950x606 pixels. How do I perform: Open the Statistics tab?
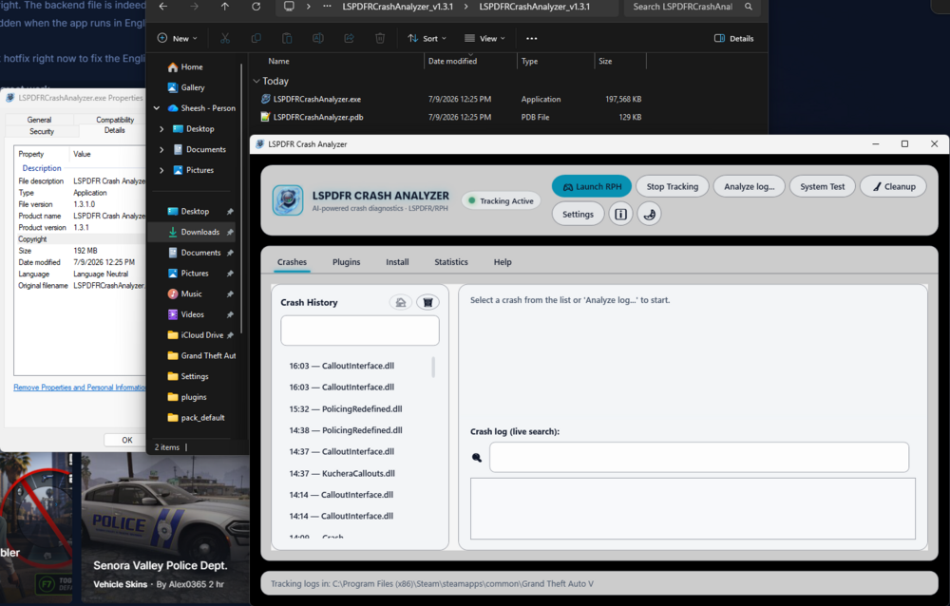(x=450, y=262)
